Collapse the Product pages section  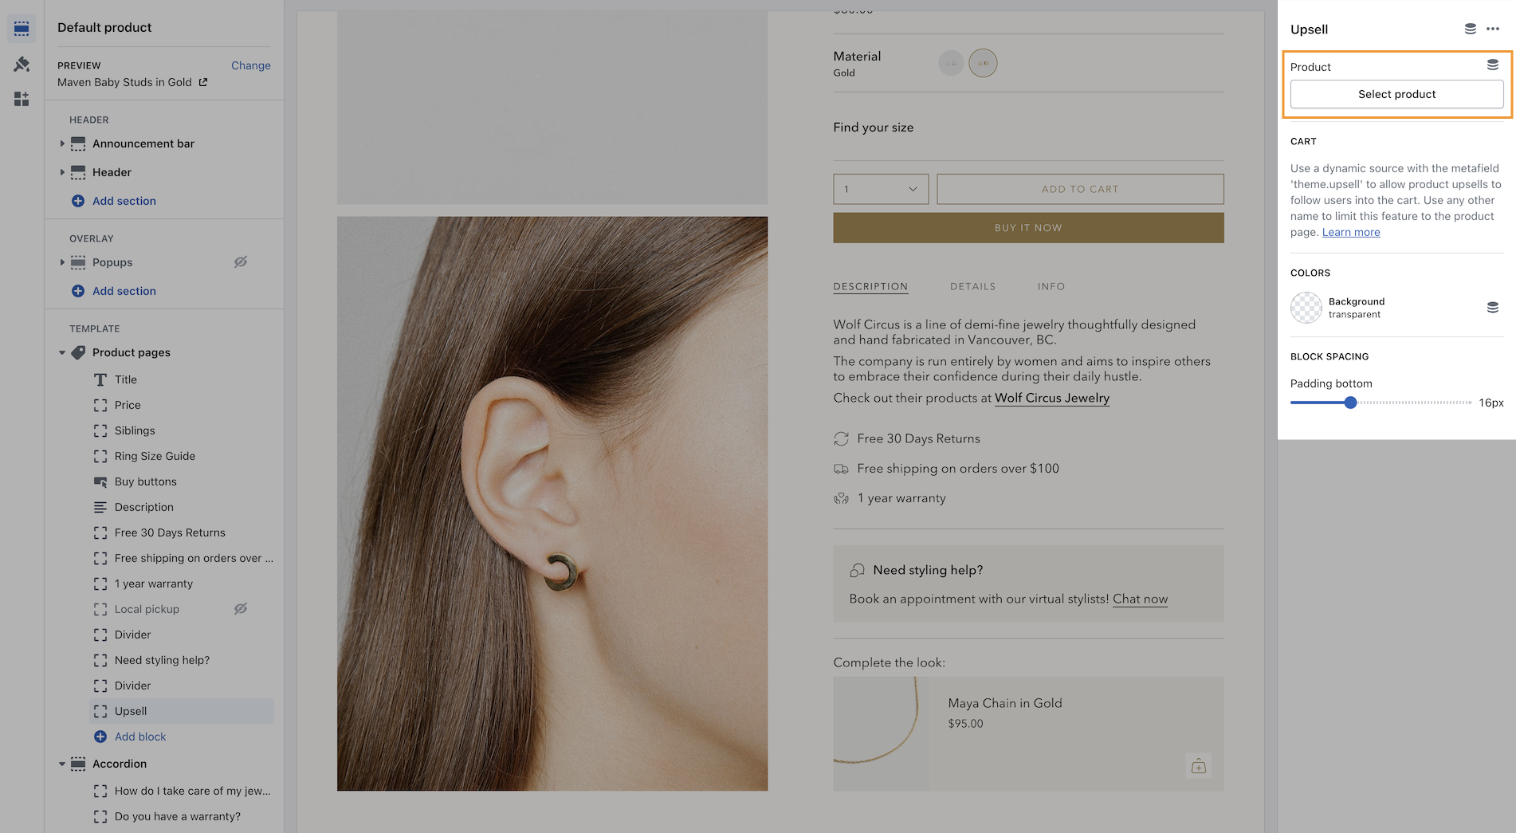point(62,352)
